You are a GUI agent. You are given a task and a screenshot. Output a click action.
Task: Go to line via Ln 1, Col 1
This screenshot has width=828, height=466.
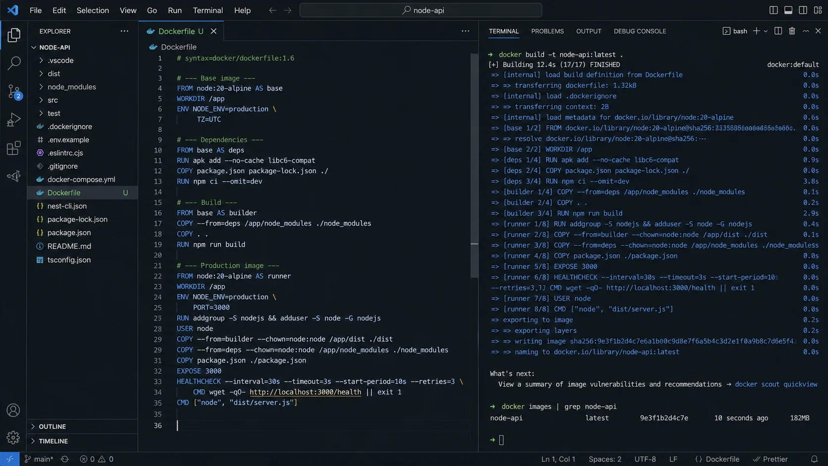click(x=558, y=459)
